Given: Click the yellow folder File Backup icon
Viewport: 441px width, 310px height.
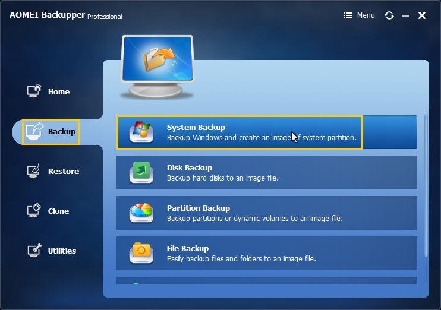Looking at the screenshot, I should [141, 253].
